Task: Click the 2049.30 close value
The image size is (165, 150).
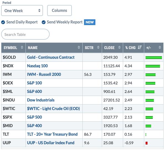Action: [x=110, y=57]
